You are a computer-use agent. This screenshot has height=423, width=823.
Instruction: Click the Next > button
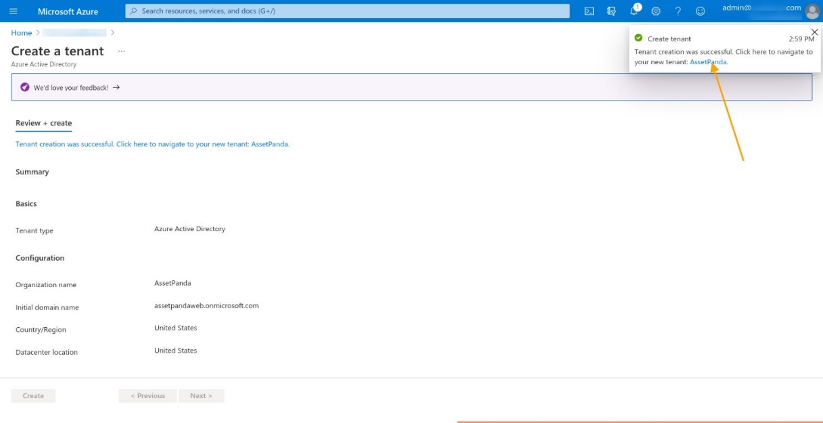202,396
